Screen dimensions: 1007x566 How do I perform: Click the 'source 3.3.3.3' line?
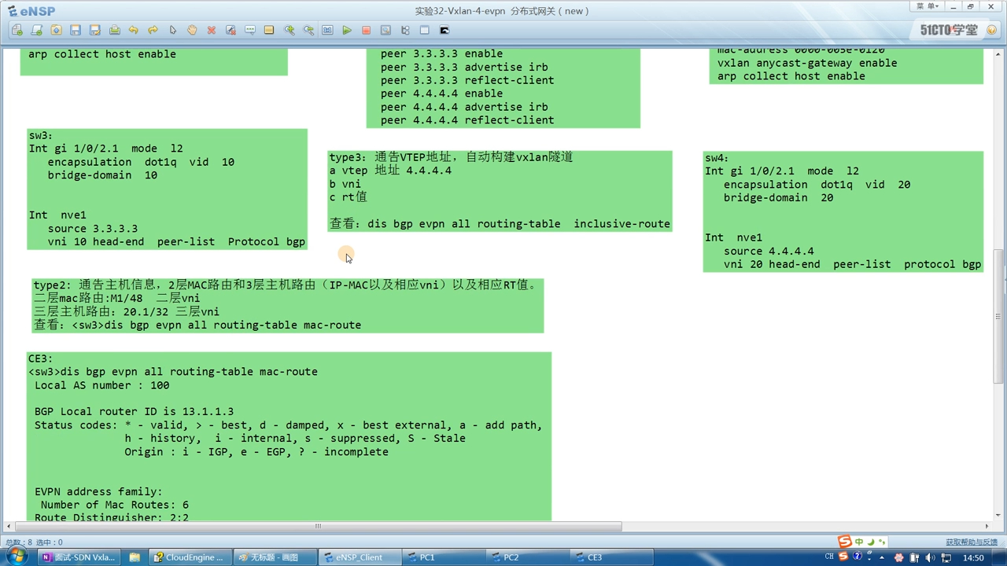tap(93, 228)
